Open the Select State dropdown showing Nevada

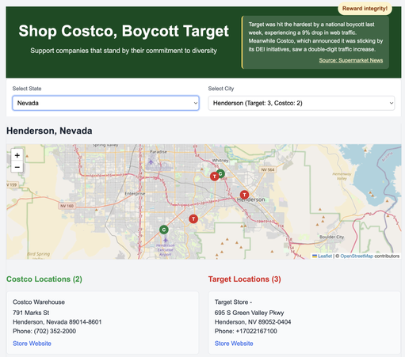[105, 103]
